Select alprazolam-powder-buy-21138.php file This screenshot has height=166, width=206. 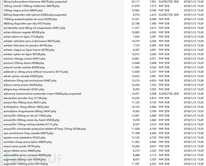pos(25,98)
